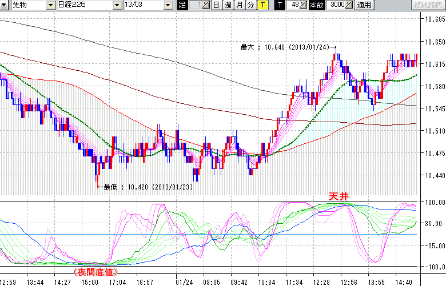Open the 先物 product type dropdown

coord(50,5)
